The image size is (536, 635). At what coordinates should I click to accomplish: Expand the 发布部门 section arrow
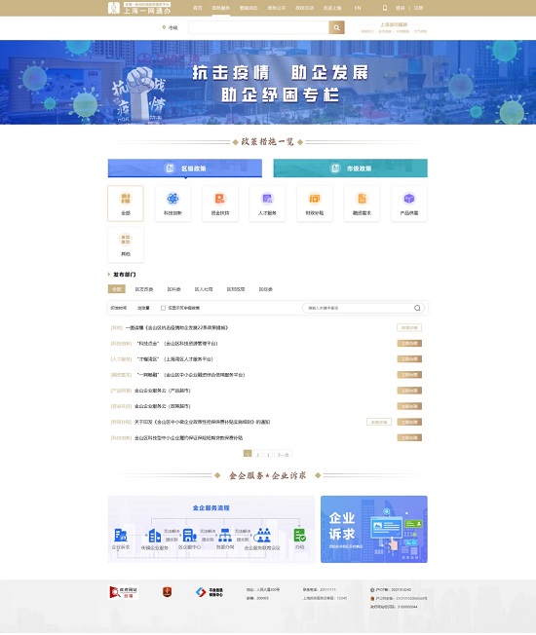pyautogui.click(x=109, y=275)
